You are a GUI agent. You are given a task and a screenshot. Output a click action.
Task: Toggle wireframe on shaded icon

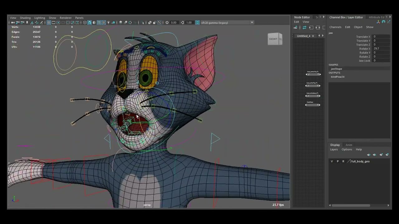99,23
